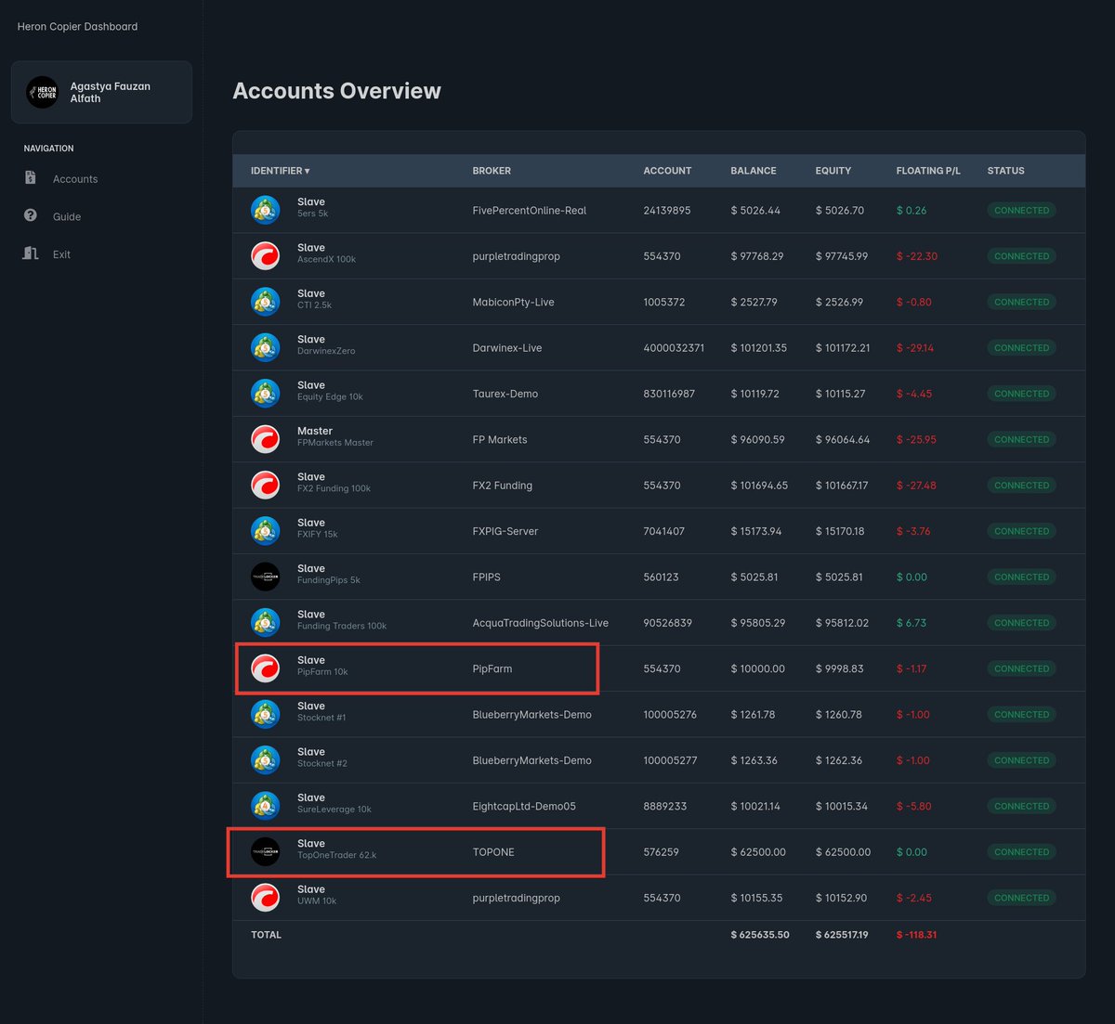Click the Heron Copier Dashboard title
Viewport: 1115px width, 1024px height.
[x=77, y=27]
